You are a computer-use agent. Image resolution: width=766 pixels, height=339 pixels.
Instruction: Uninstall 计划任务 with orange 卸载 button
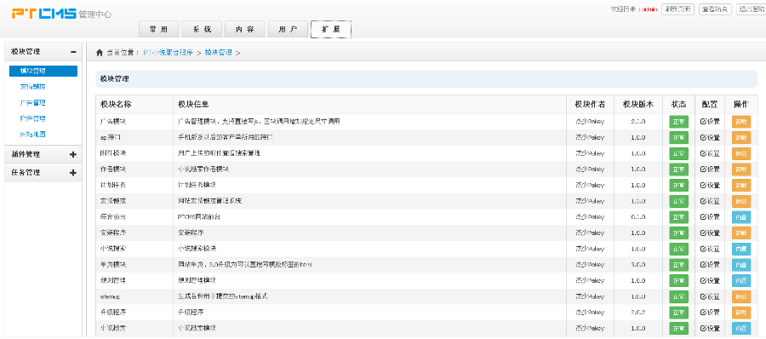click(741, 186)
